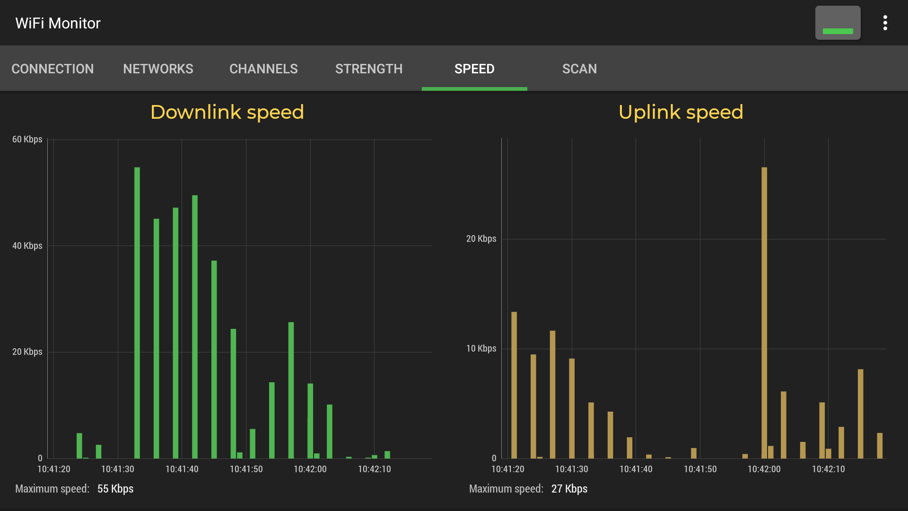Select the SCAN tab
Screen dimensions: 908x511
pos(580,69)
